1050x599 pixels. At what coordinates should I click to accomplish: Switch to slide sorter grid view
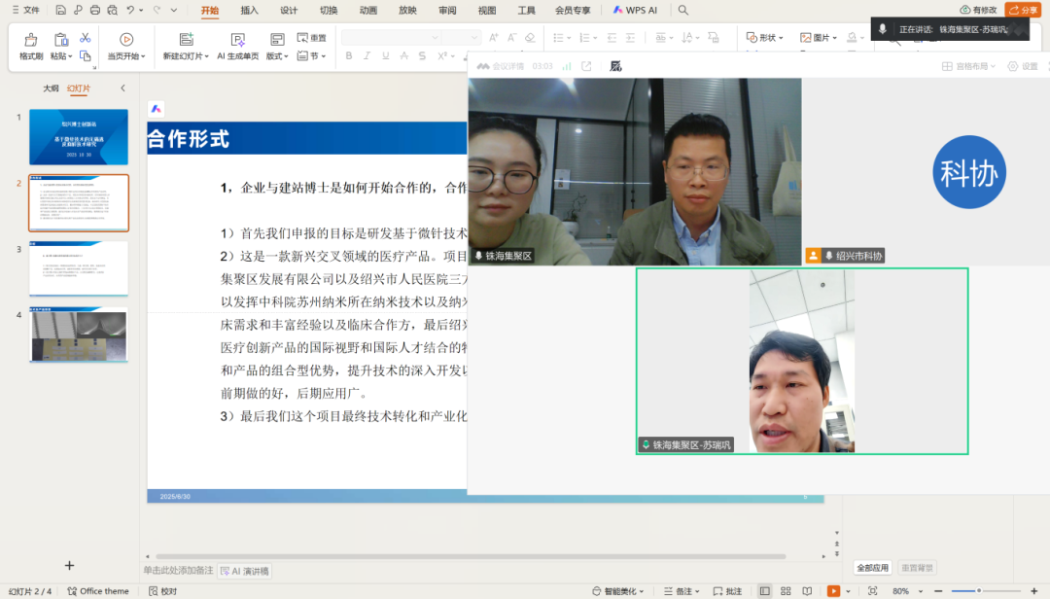pyautogui.click(x=786, y=591)
